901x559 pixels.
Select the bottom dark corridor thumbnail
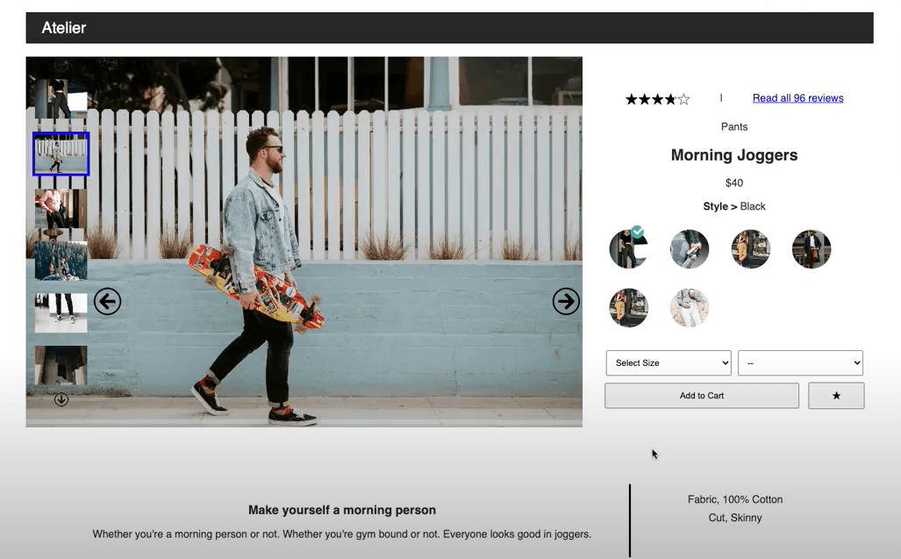[61, 365]
